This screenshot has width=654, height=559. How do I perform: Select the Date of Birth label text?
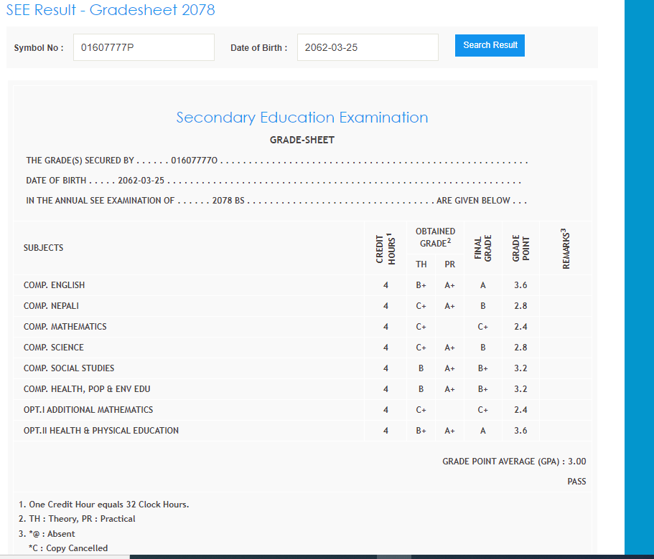[258, 48]
